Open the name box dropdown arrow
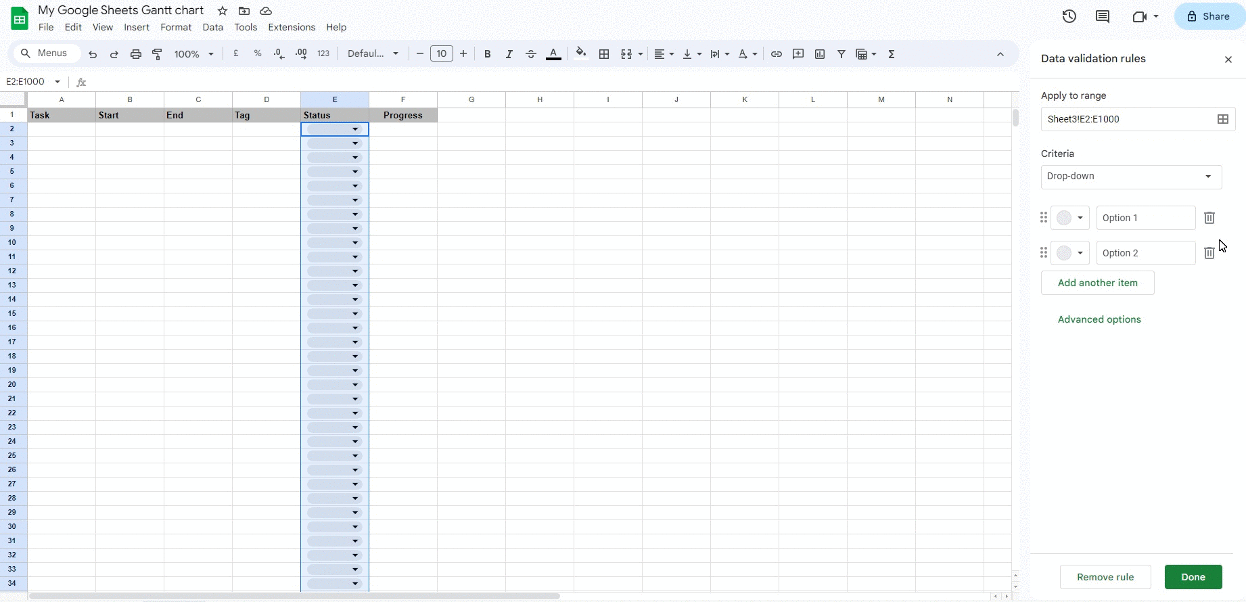 [x=57, y=82]
